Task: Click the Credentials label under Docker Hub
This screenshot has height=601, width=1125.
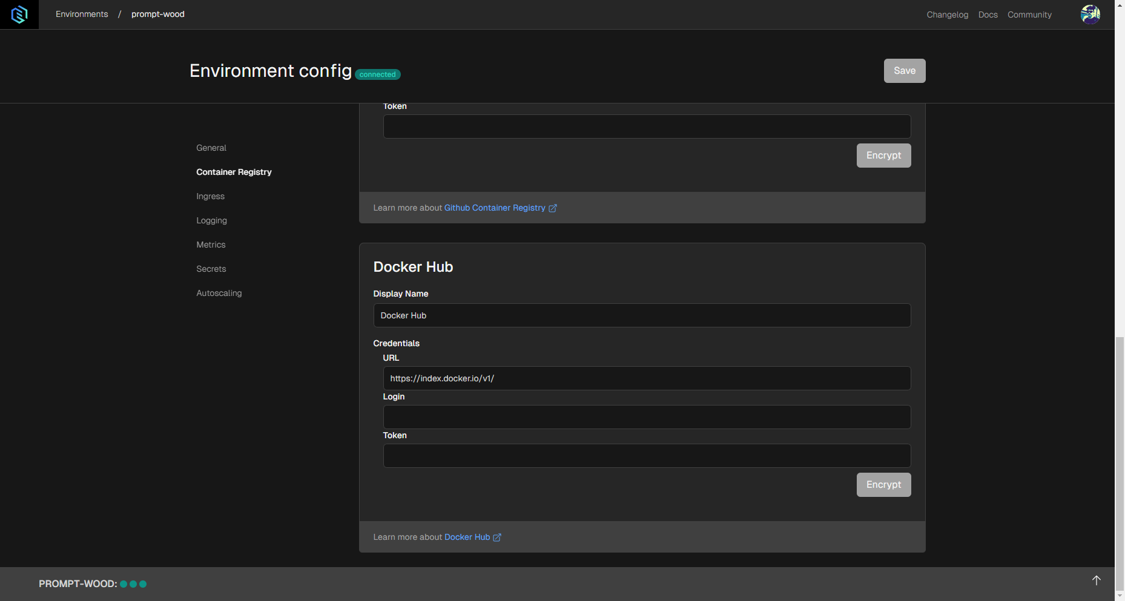Action: (x=396, y=343)
